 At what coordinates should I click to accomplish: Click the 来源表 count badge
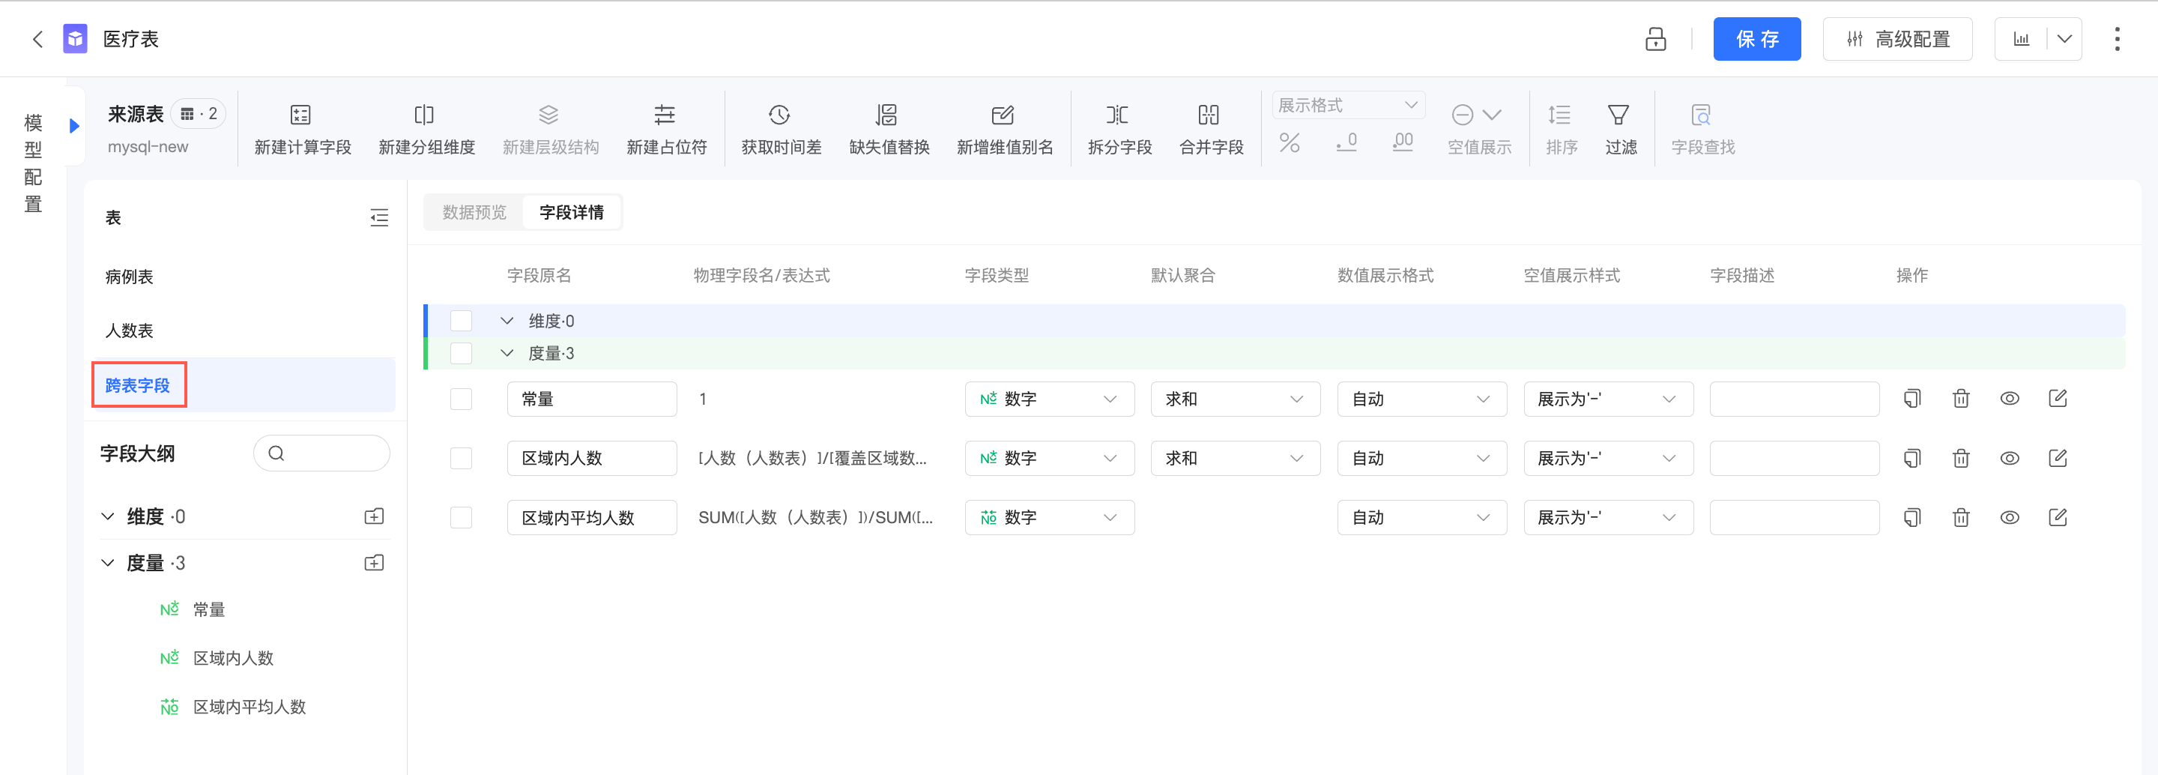point(199,114)
